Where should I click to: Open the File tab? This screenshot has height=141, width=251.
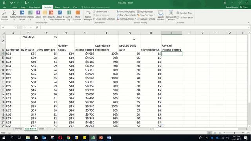[x=5, y=7]
